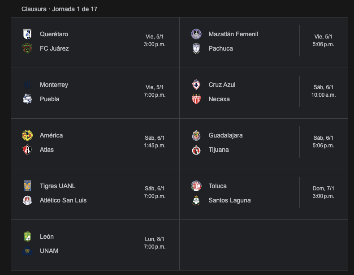This screenshot has height=275, width=354.
Task: Click the Atlas shield icon
Action: [x=27, y=150]
